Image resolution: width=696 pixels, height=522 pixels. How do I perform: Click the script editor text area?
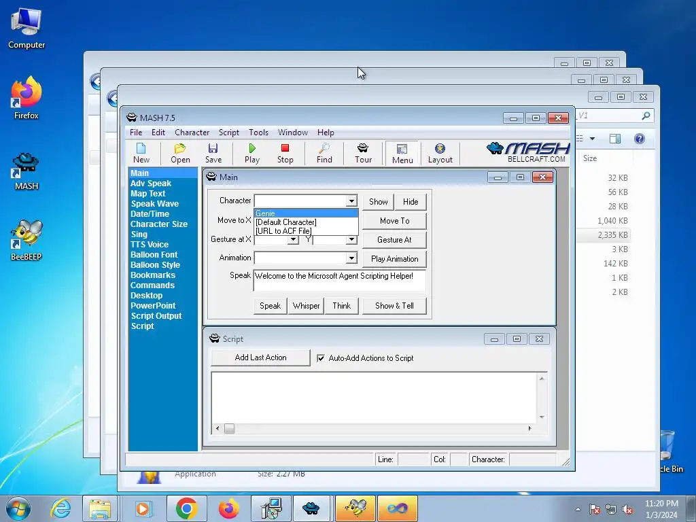[x=374, y=398]
